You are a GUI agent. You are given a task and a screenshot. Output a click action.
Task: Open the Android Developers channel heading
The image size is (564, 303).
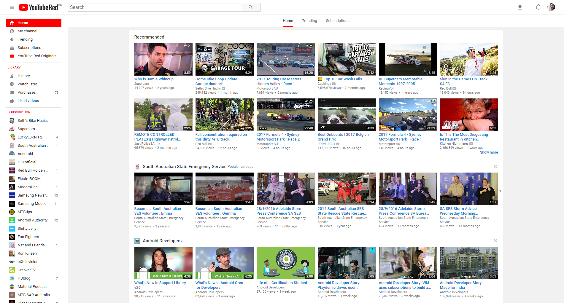point(162,241)
